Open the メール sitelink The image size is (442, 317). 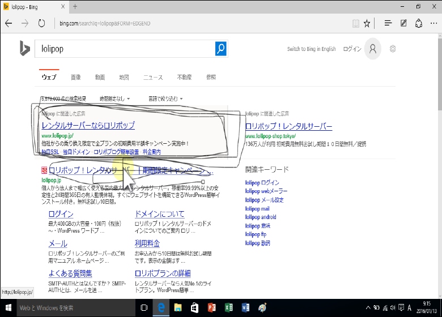(58, 243)
